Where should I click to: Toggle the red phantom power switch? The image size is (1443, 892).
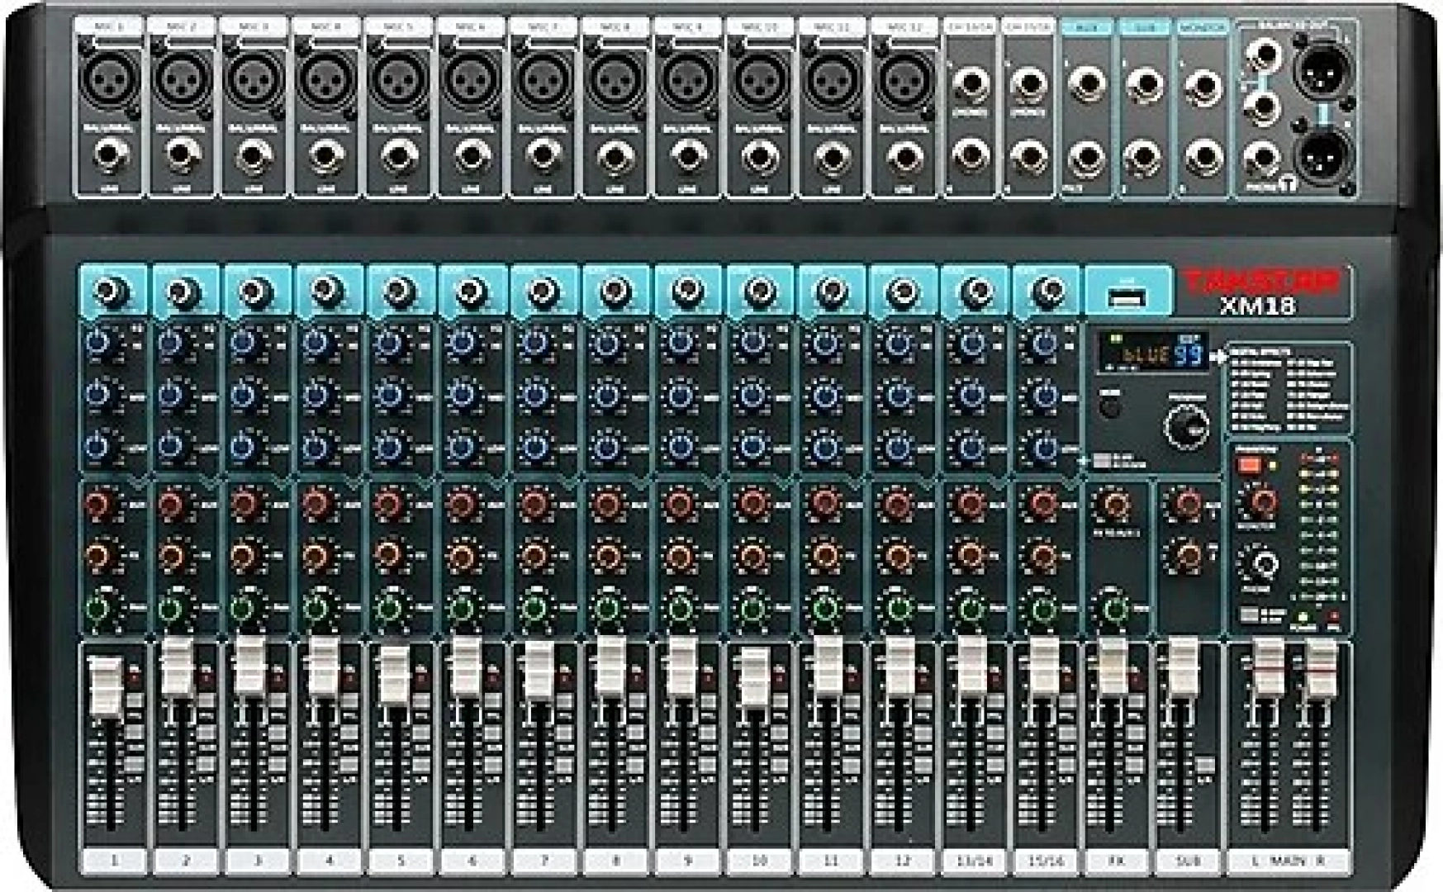(1249, 465)
